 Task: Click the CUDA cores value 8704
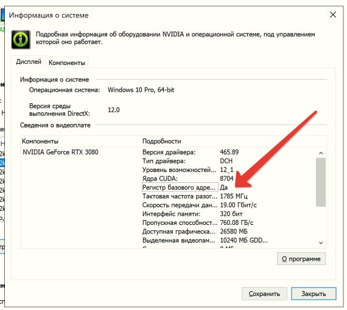point(226,179)
